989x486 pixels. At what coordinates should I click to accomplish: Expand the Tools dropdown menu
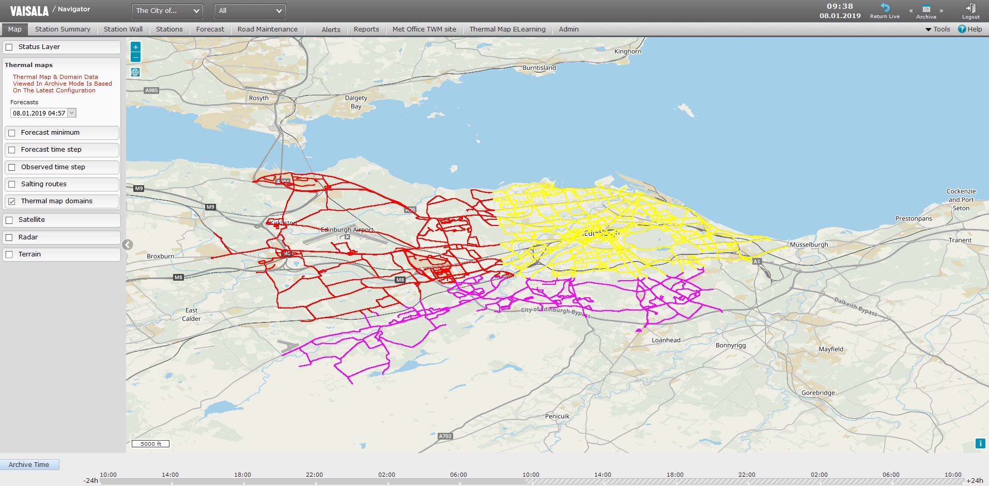(939, 29)
